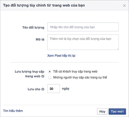Click the 'Hủy' cancel button
The height and width of the screenshot is (117, 129).
coord(102,112)
